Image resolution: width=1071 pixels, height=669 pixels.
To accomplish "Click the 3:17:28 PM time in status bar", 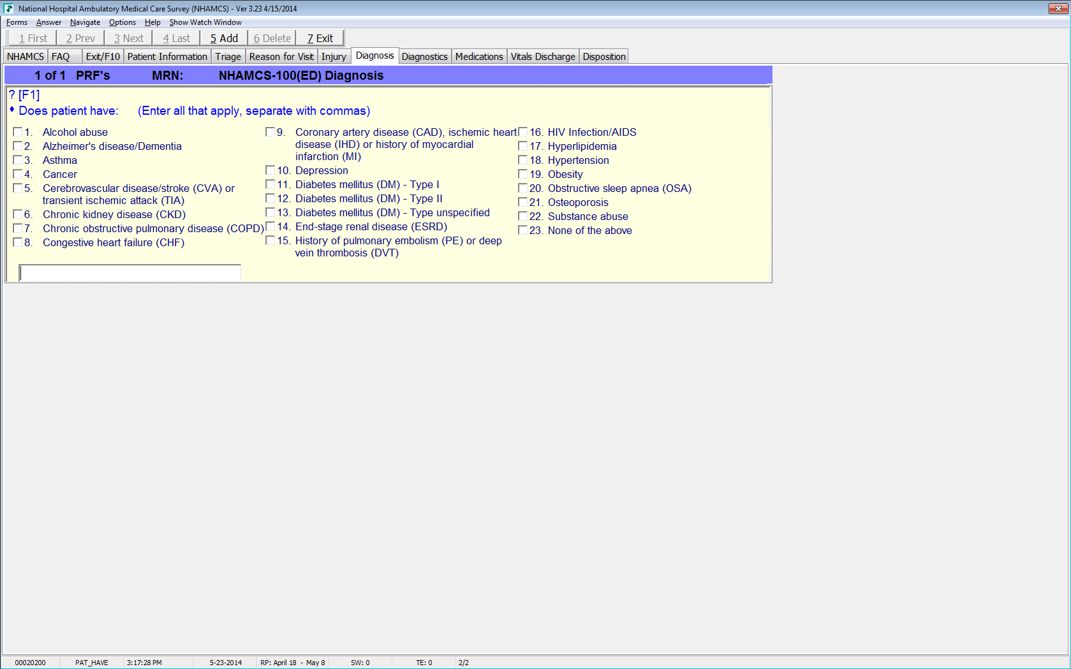I will pyautogui.click(x=144, y=663).
